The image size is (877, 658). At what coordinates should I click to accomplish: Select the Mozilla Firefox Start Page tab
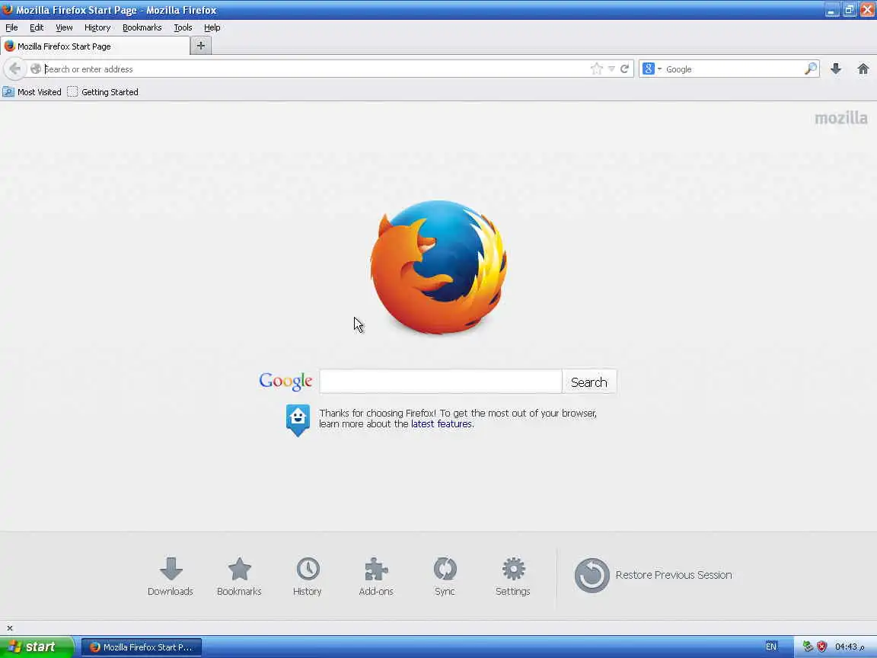tap(95, 46)
